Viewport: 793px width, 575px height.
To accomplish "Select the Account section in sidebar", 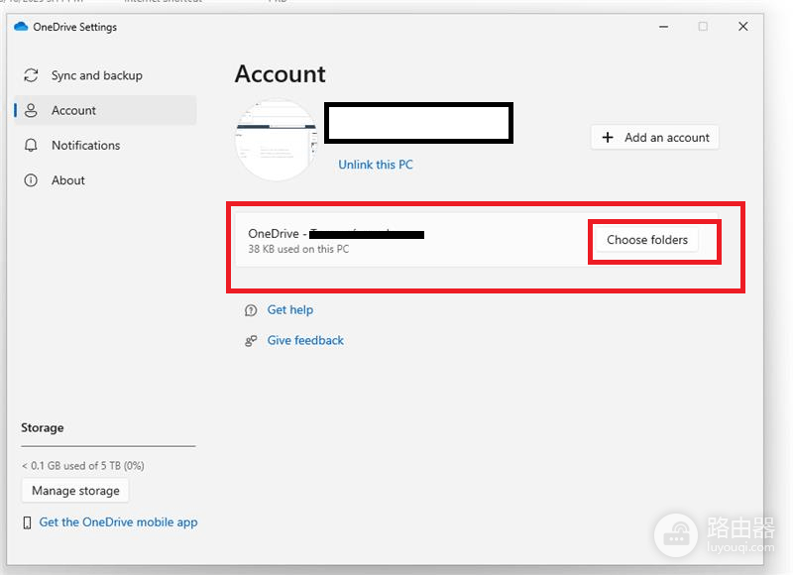I will click(x=105, y=110).
